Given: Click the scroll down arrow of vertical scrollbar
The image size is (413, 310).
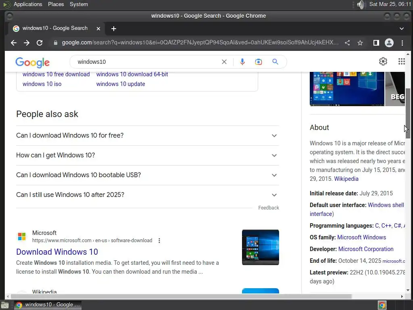Looking at the screenshot, I should pos(408,290).
